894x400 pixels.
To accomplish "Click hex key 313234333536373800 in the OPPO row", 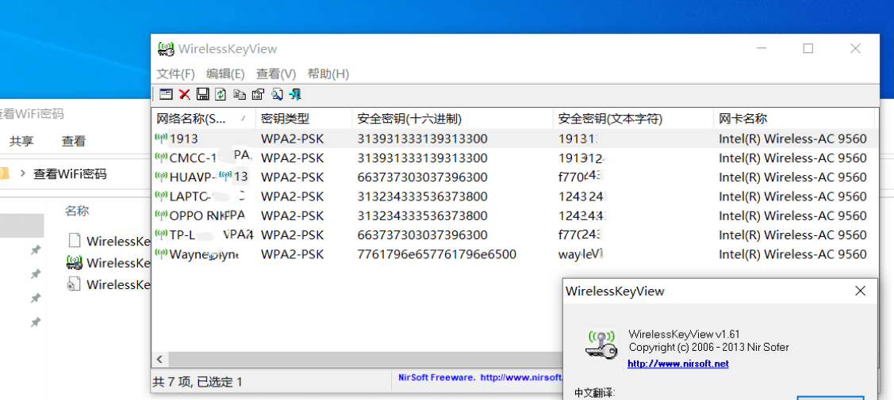I will [x=423, y=215].
